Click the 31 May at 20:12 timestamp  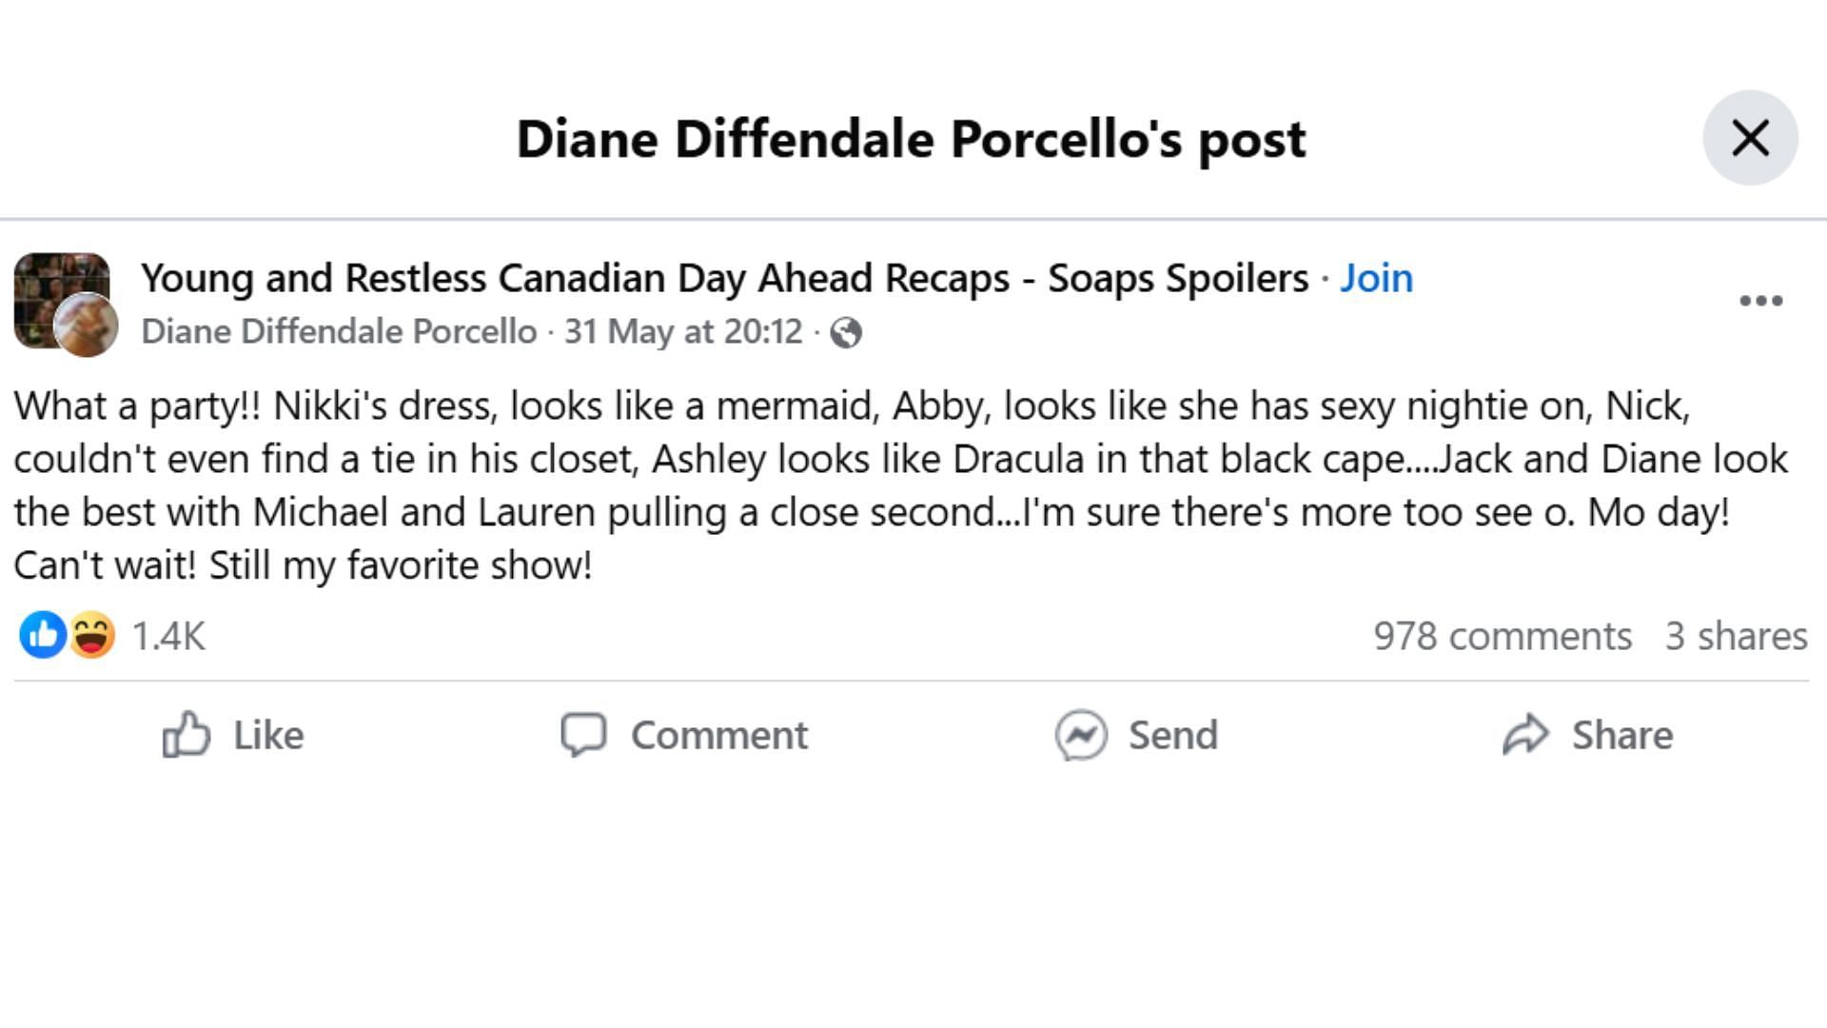coord(683,331)
